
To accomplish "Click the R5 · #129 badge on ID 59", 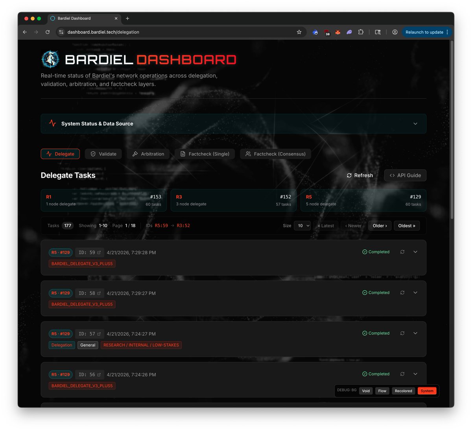I will 61,252.
